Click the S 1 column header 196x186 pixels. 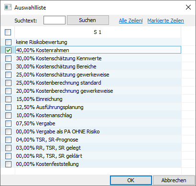tap(98, 32)
